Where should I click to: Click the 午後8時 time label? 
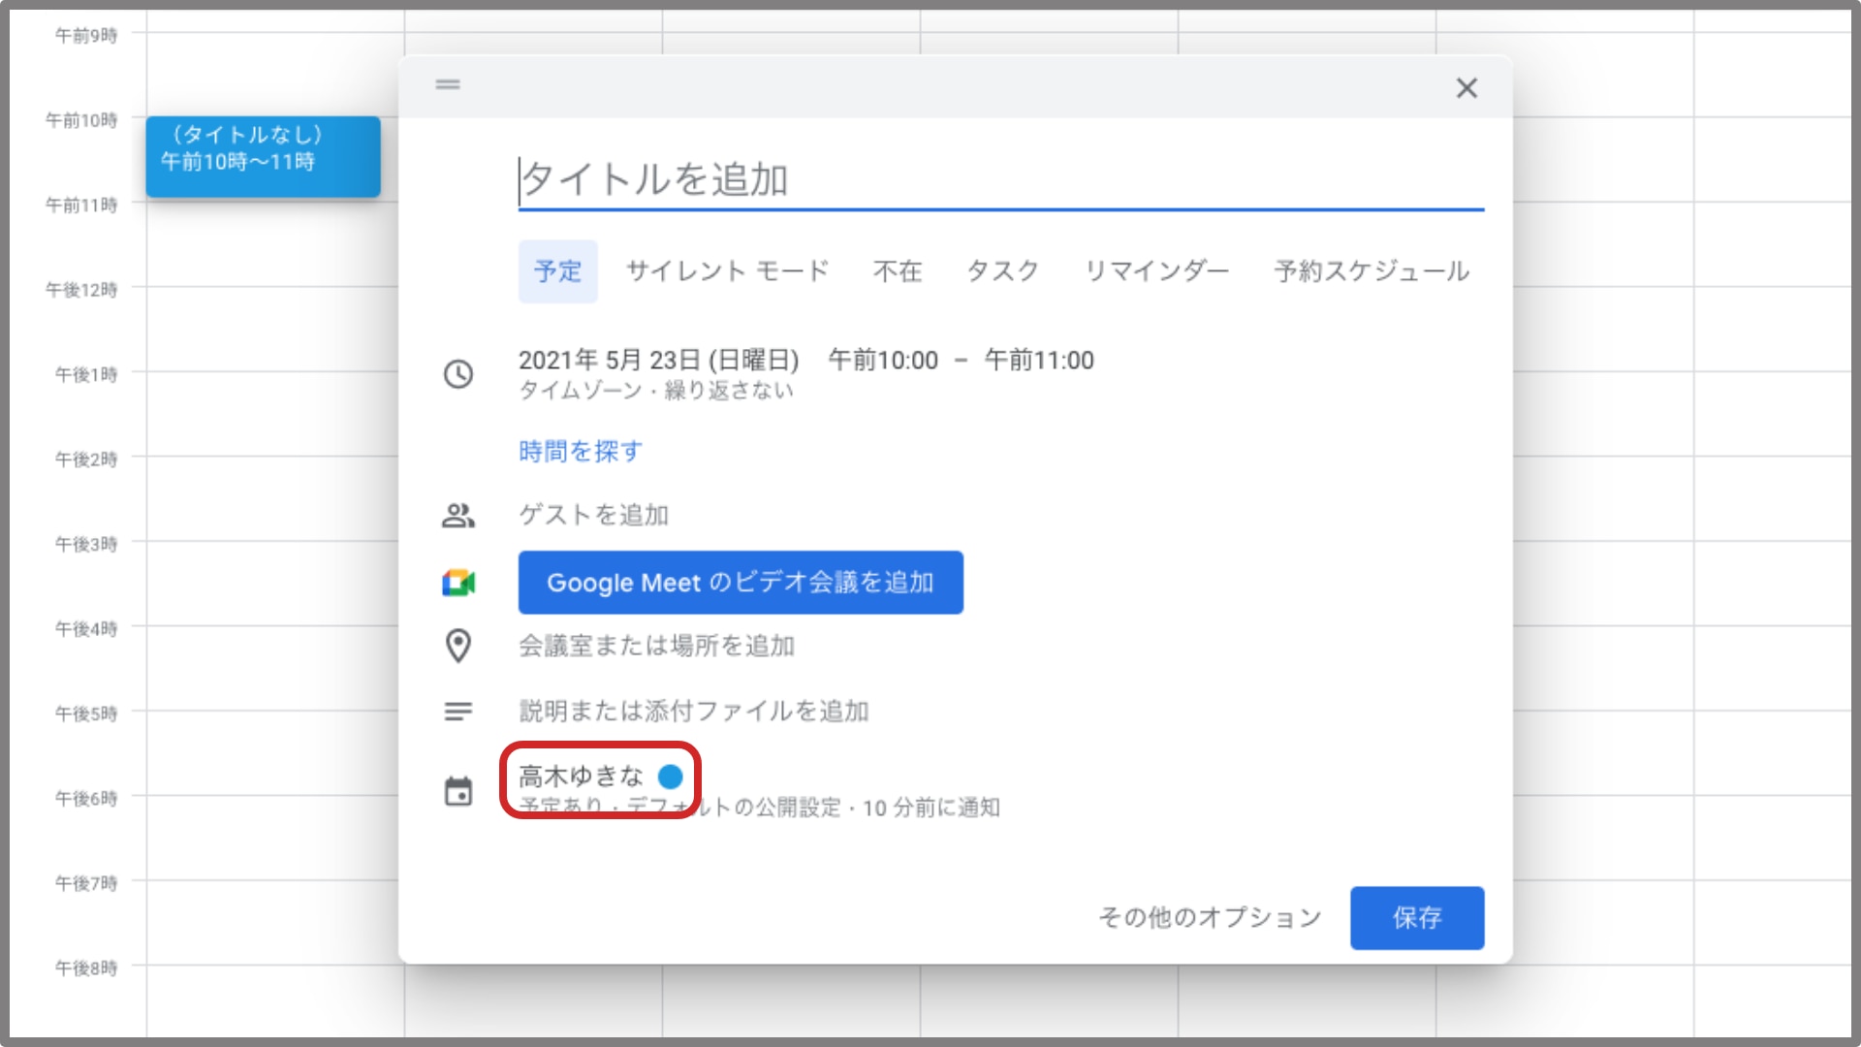click(86, 968)
